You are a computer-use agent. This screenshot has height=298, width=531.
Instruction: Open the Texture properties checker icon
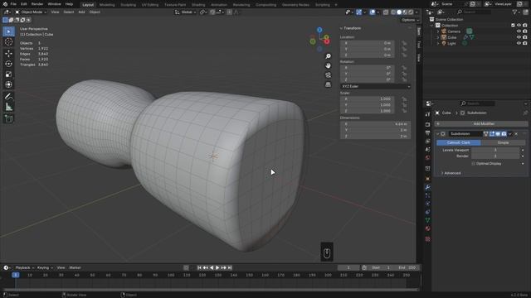coord(428,239)
